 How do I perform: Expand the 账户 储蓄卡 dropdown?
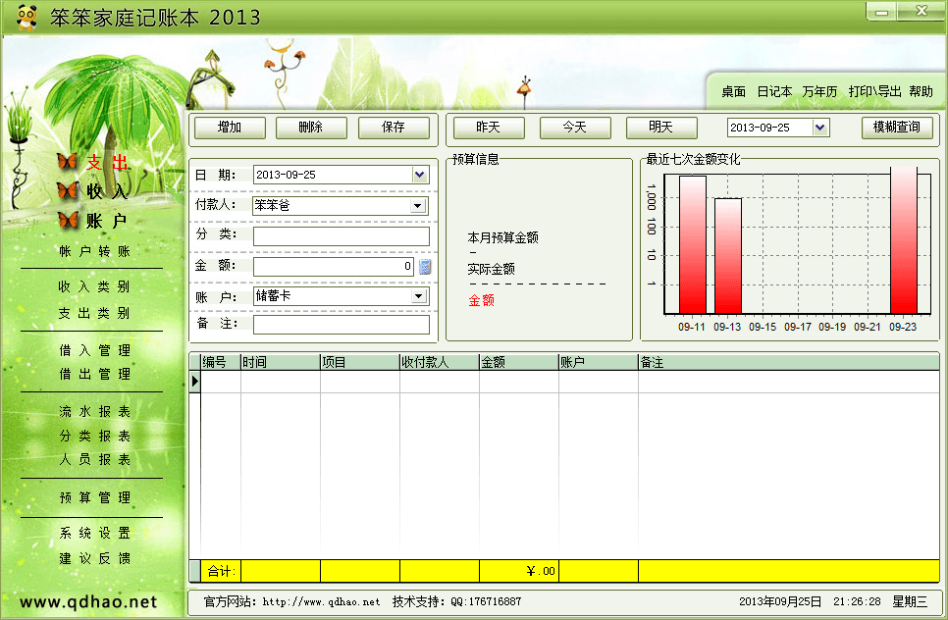pyautogui.click(x=418, y=296)
